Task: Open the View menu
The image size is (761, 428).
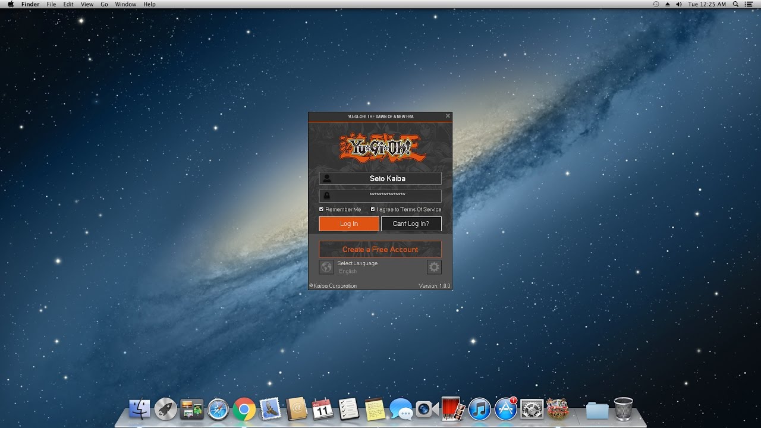Action: 87,4
